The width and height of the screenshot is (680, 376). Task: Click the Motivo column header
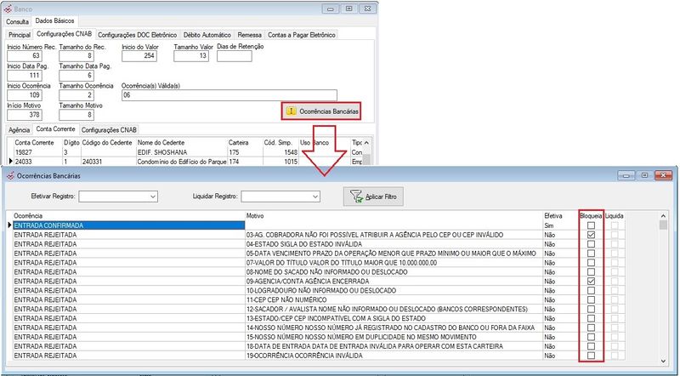[x=394, y=216]
